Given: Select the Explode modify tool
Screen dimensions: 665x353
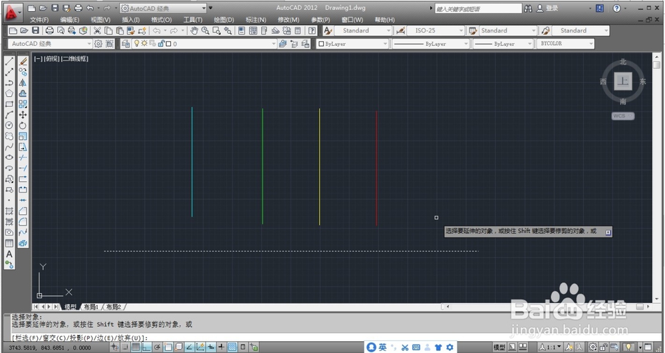Looking at the screenshot, I should [x=23, y=244].
